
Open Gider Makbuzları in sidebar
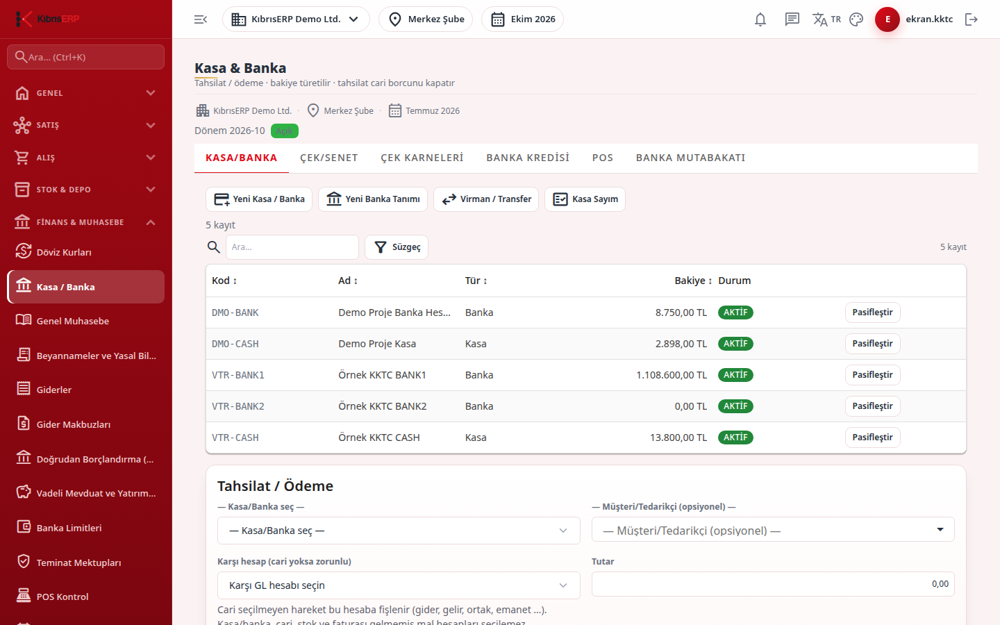pos(86,424)
